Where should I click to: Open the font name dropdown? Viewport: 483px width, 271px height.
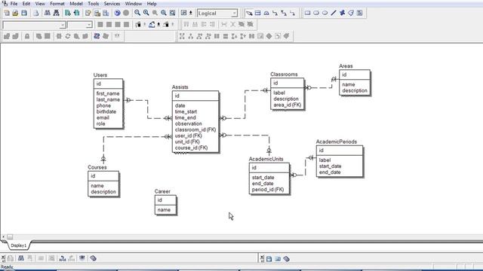coord(63,25)
